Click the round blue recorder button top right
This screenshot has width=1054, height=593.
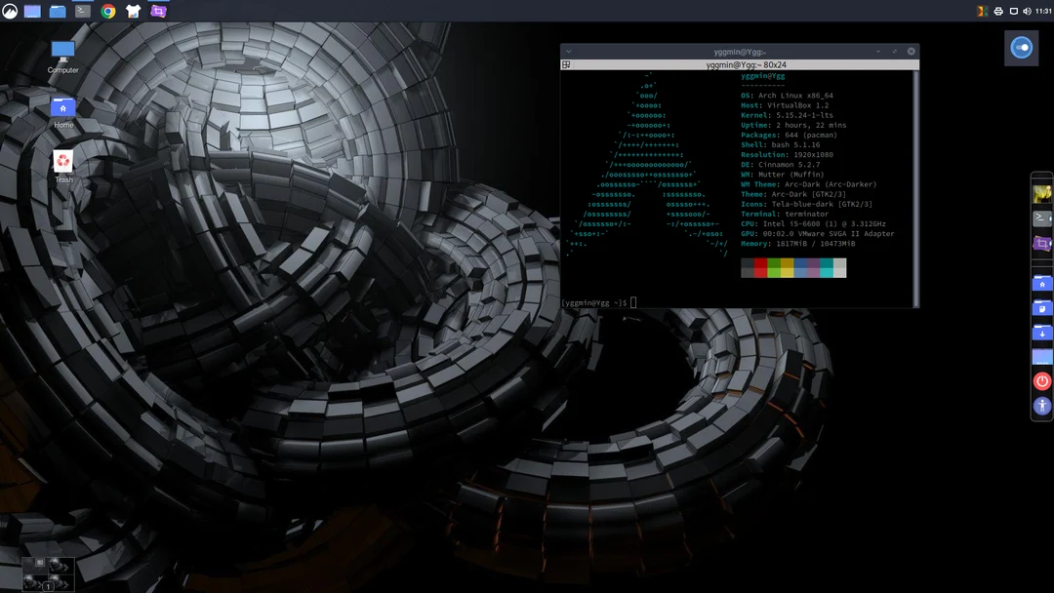pos(1021,47)
